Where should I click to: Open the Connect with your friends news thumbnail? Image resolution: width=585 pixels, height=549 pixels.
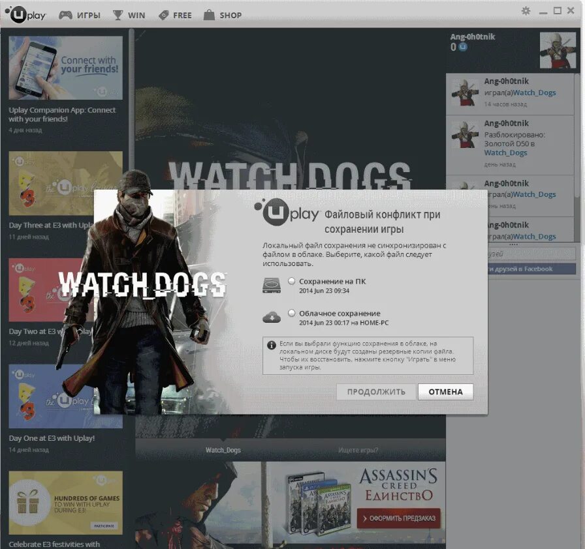click(66, 68)
